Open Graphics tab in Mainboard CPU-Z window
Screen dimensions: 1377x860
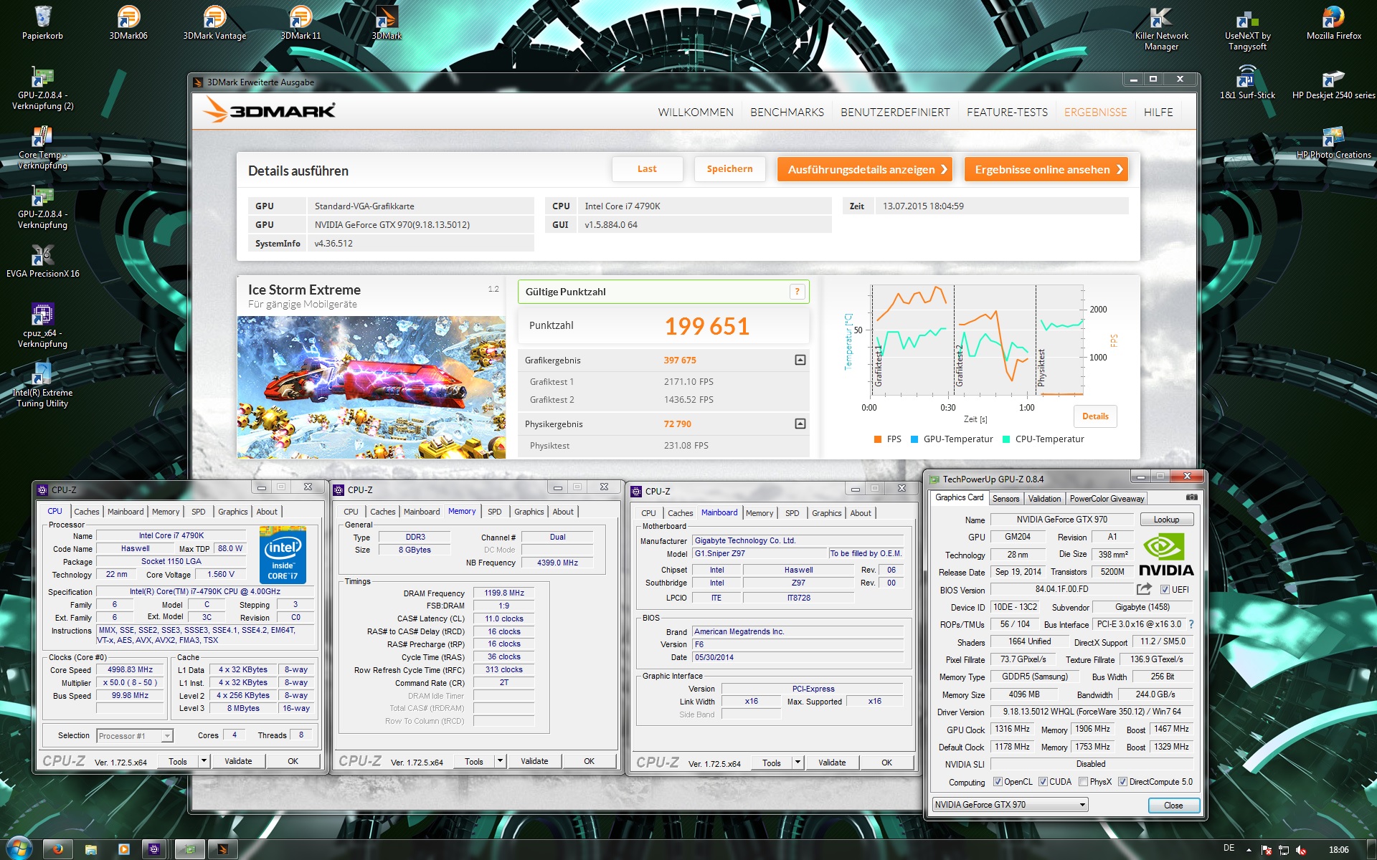click(x=826, y=513)
